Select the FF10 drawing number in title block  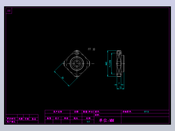pyautogui.click(x=146, y=112)
